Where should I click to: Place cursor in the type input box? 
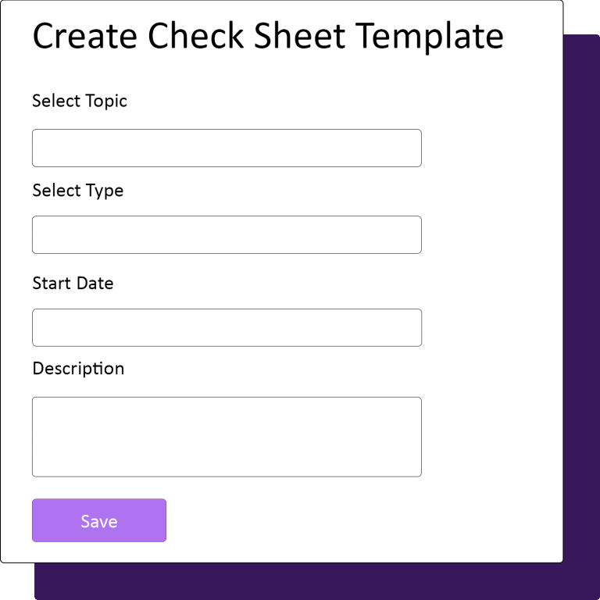point(227,234)
